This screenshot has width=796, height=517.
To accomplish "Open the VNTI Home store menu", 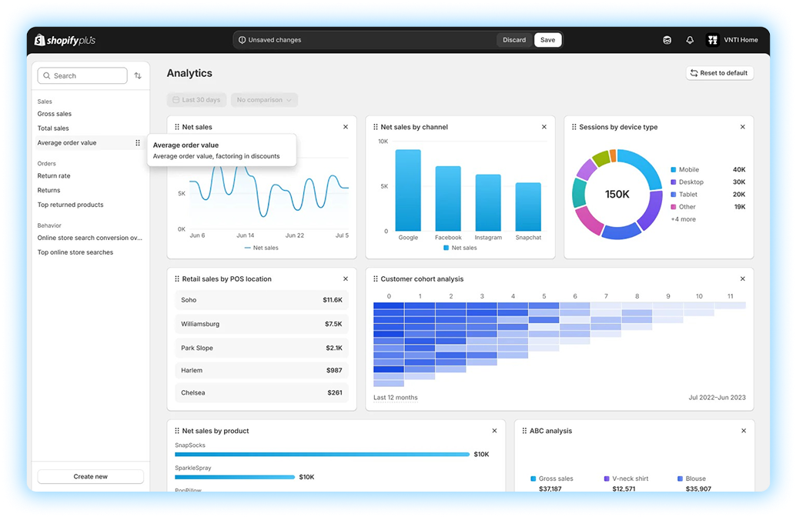I will (732, 40).
